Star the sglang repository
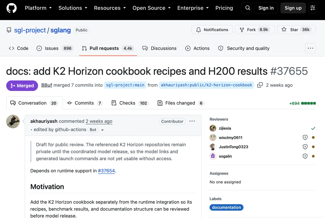The height and width of the screenshot is (218, 325). (296, 30)
